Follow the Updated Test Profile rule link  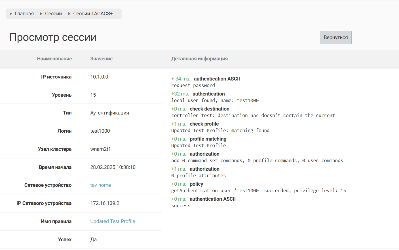point(113,221)
